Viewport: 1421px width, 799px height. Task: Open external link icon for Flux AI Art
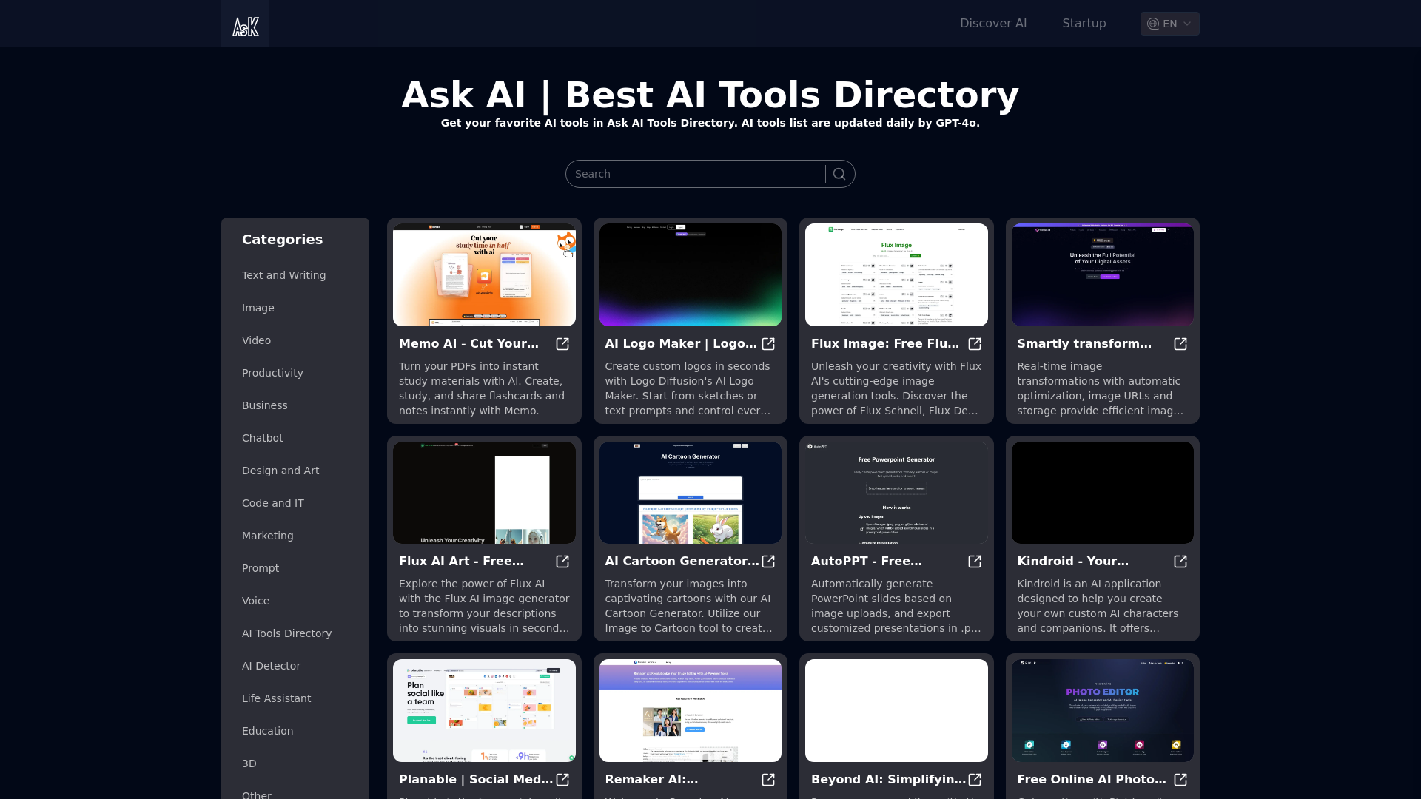(x=562, y=562)
